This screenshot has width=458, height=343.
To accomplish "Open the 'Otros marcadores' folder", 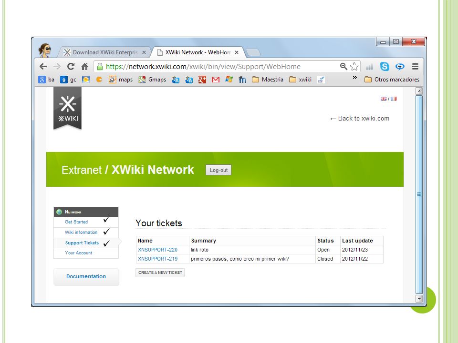I will coord(392,80).
